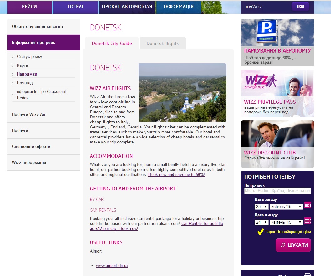Select the Donetsk City Guide tab
Screen dimensions: 331x276
pyautogui.click(x=112, y=44)
